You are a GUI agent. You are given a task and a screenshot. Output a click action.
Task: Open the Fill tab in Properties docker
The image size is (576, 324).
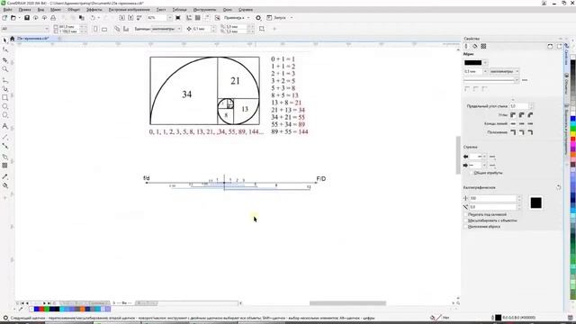[475, 46]
